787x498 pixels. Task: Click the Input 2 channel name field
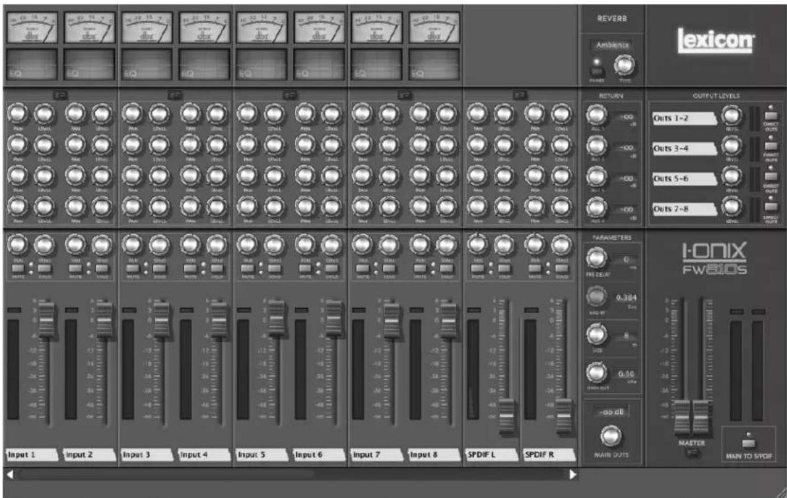pos(89,455)
